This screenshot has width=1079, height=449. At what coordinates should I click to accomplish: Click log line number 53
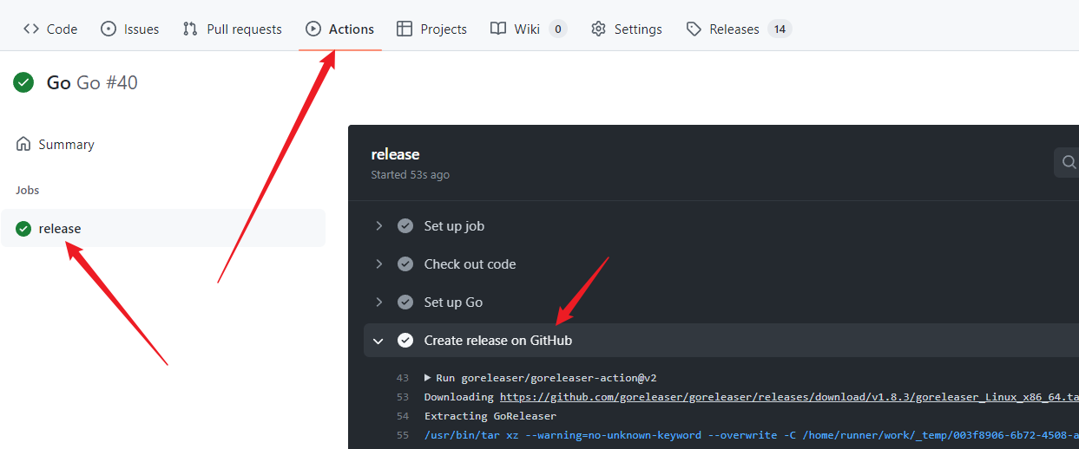(402, 397)
